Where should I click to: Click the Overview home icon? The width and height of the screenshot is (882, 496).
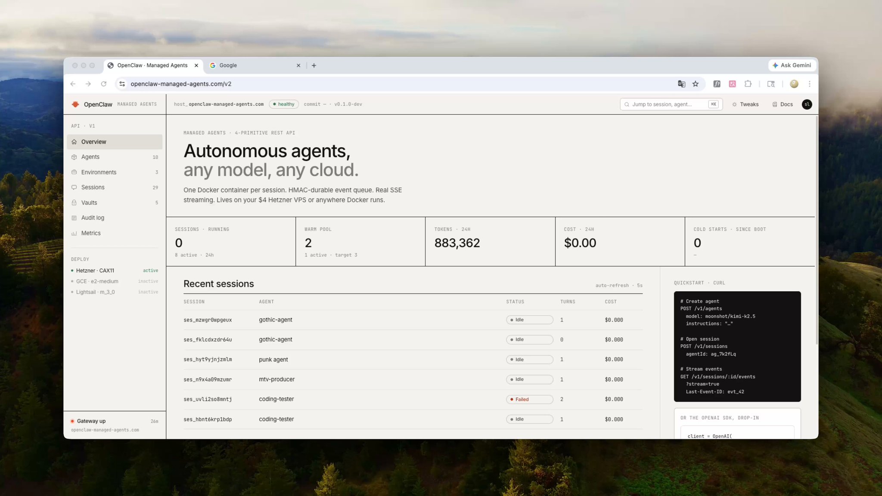click(x=74, y=142)
